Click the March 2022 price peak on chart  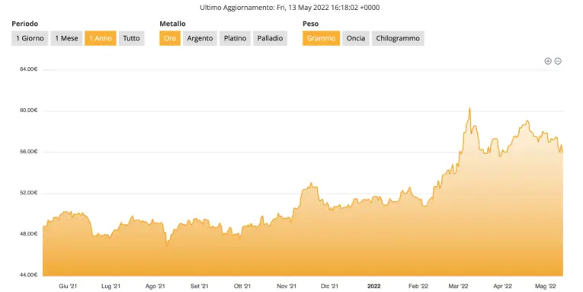click(470, 108)
